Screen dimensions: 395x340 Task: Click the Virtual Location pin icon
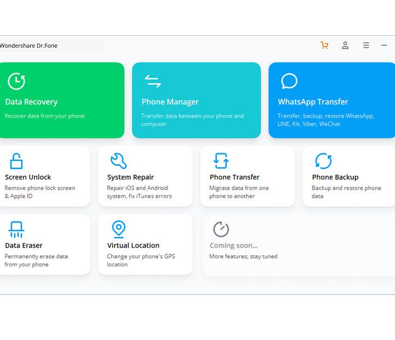pyautogui.click(x=119, y=229)
